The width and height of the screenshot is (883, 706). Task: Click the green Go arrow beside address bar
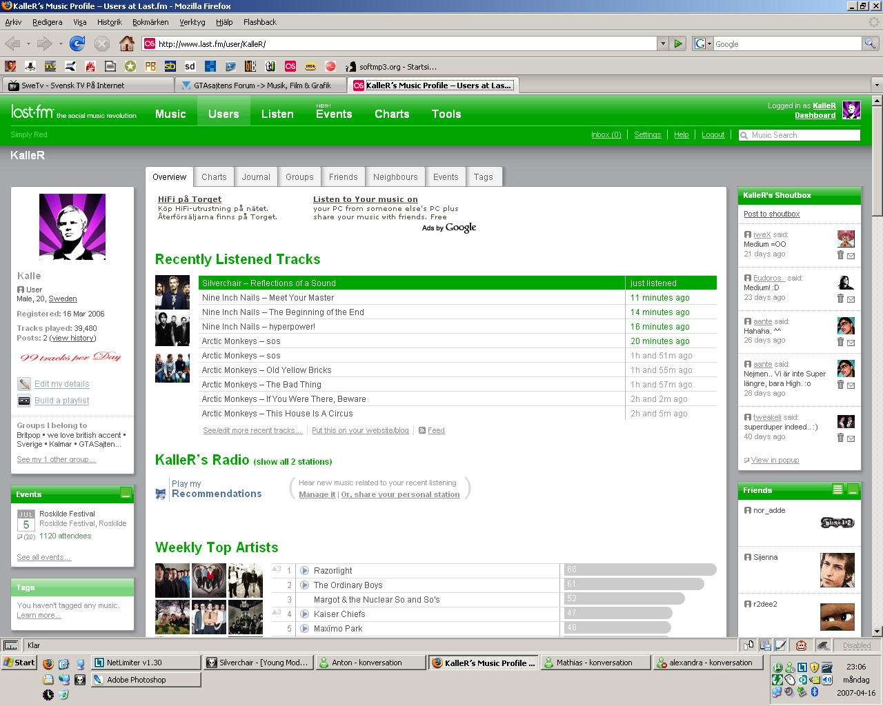click(678, 43)
